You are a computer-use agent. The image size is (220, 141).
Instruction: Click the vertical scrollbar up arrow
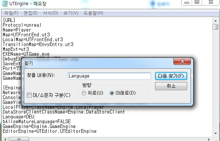(x=216, y=21)
